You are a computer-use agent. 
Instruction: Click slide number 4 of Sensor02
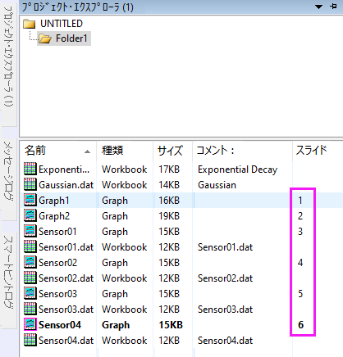tap(300, 263)
